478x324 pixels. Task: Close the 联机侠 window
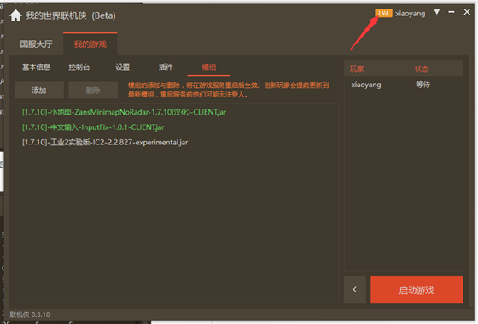click(x=467, y=12)
